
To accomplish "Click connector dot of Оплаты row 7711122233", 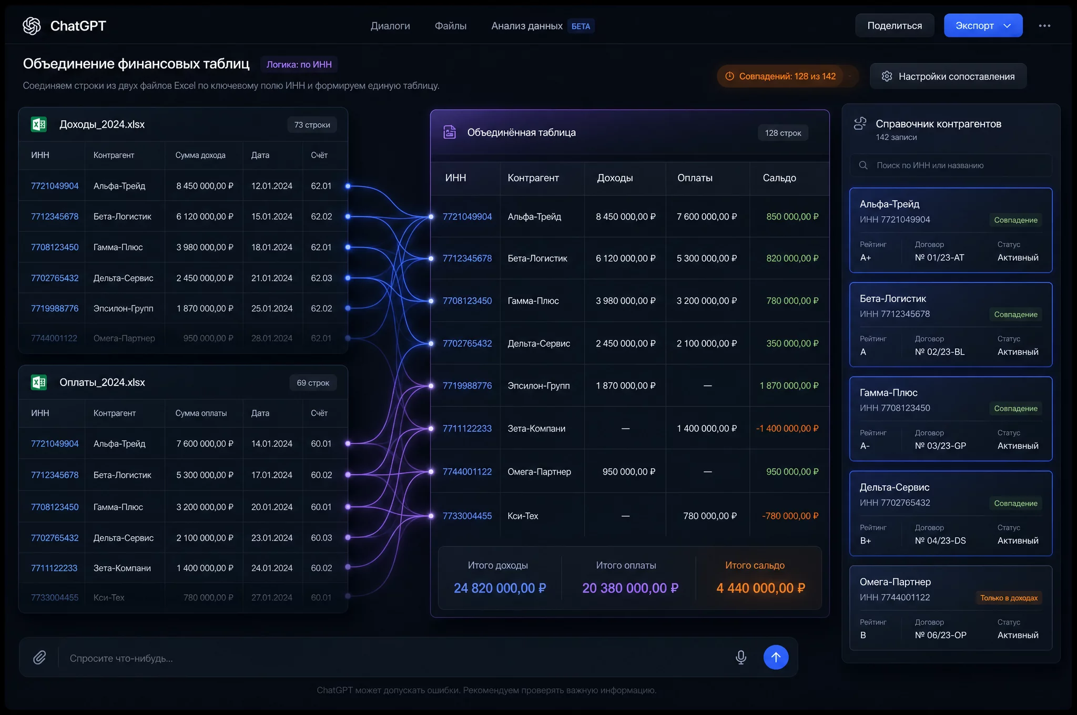I will 348,568.
